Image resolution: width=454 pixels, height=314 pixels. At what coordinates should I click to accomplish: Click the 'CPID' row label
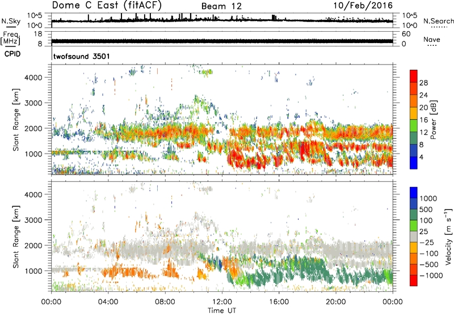tap(12, 54)
